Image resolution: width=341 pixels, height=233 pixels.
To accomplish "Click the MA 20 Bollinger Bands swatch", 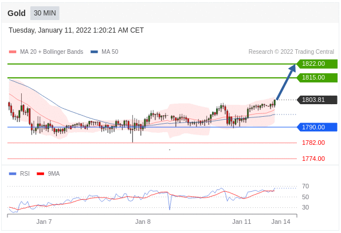I will [13, 52].
